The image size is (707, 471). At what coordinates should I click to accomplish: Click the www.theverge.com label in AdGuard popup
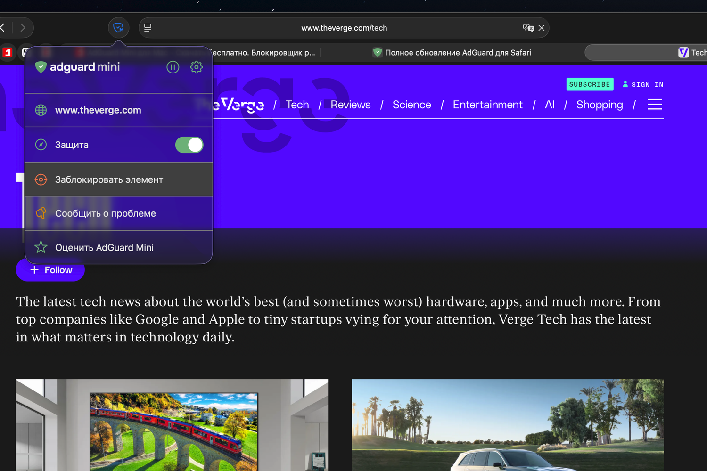pos(98,110)
